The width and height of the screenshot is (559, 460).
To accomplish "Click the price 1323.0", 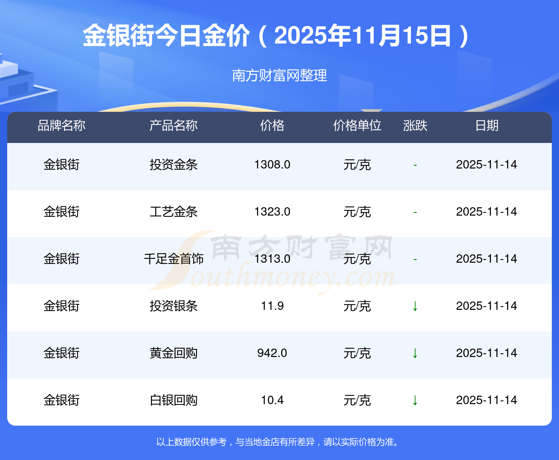I will click(x=272, y=212).
